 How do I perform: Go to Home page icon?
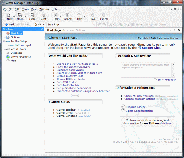coord(35,24)
